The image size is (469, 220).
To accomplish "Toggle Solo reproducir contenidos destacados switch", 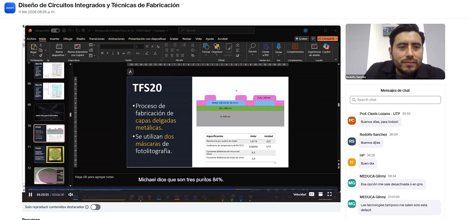I will pyautogui.click(x=95, y=207).
